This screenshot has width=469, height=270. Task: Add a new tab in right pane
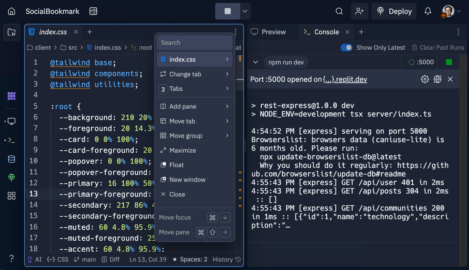pos(361,32)
